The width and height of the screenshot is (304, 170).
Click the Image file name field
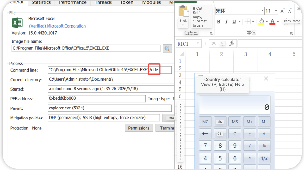tap(86, 48)
